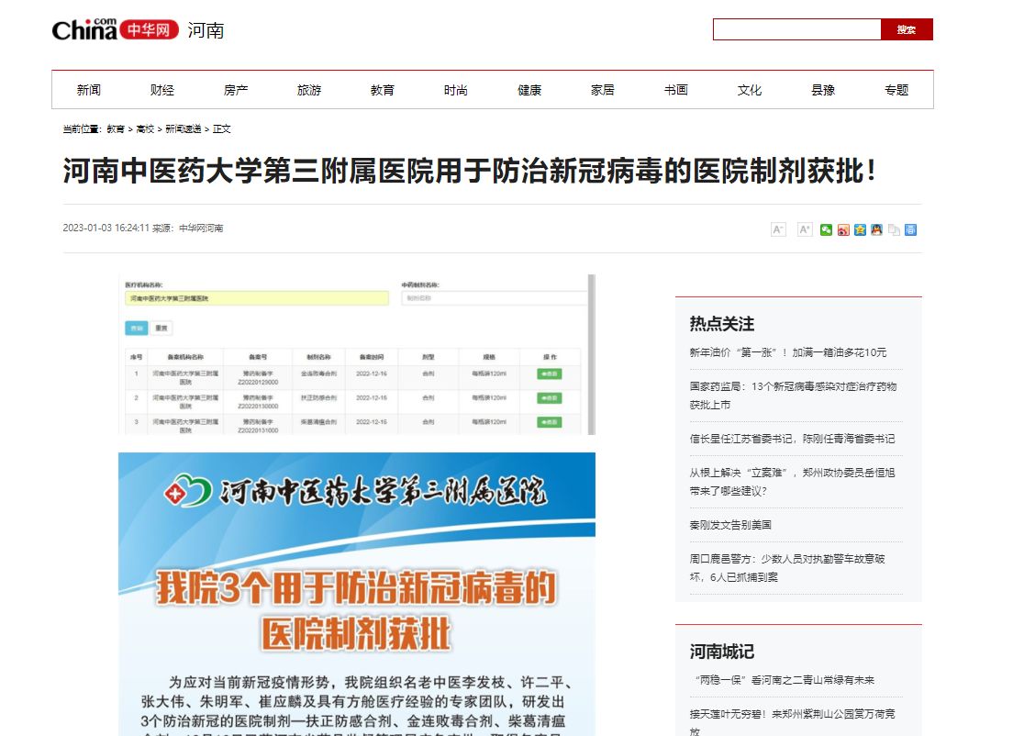This screenshot has height=736, width=1013.
Task: Click the decrease font size A- icon
Action: coord(778,229)
